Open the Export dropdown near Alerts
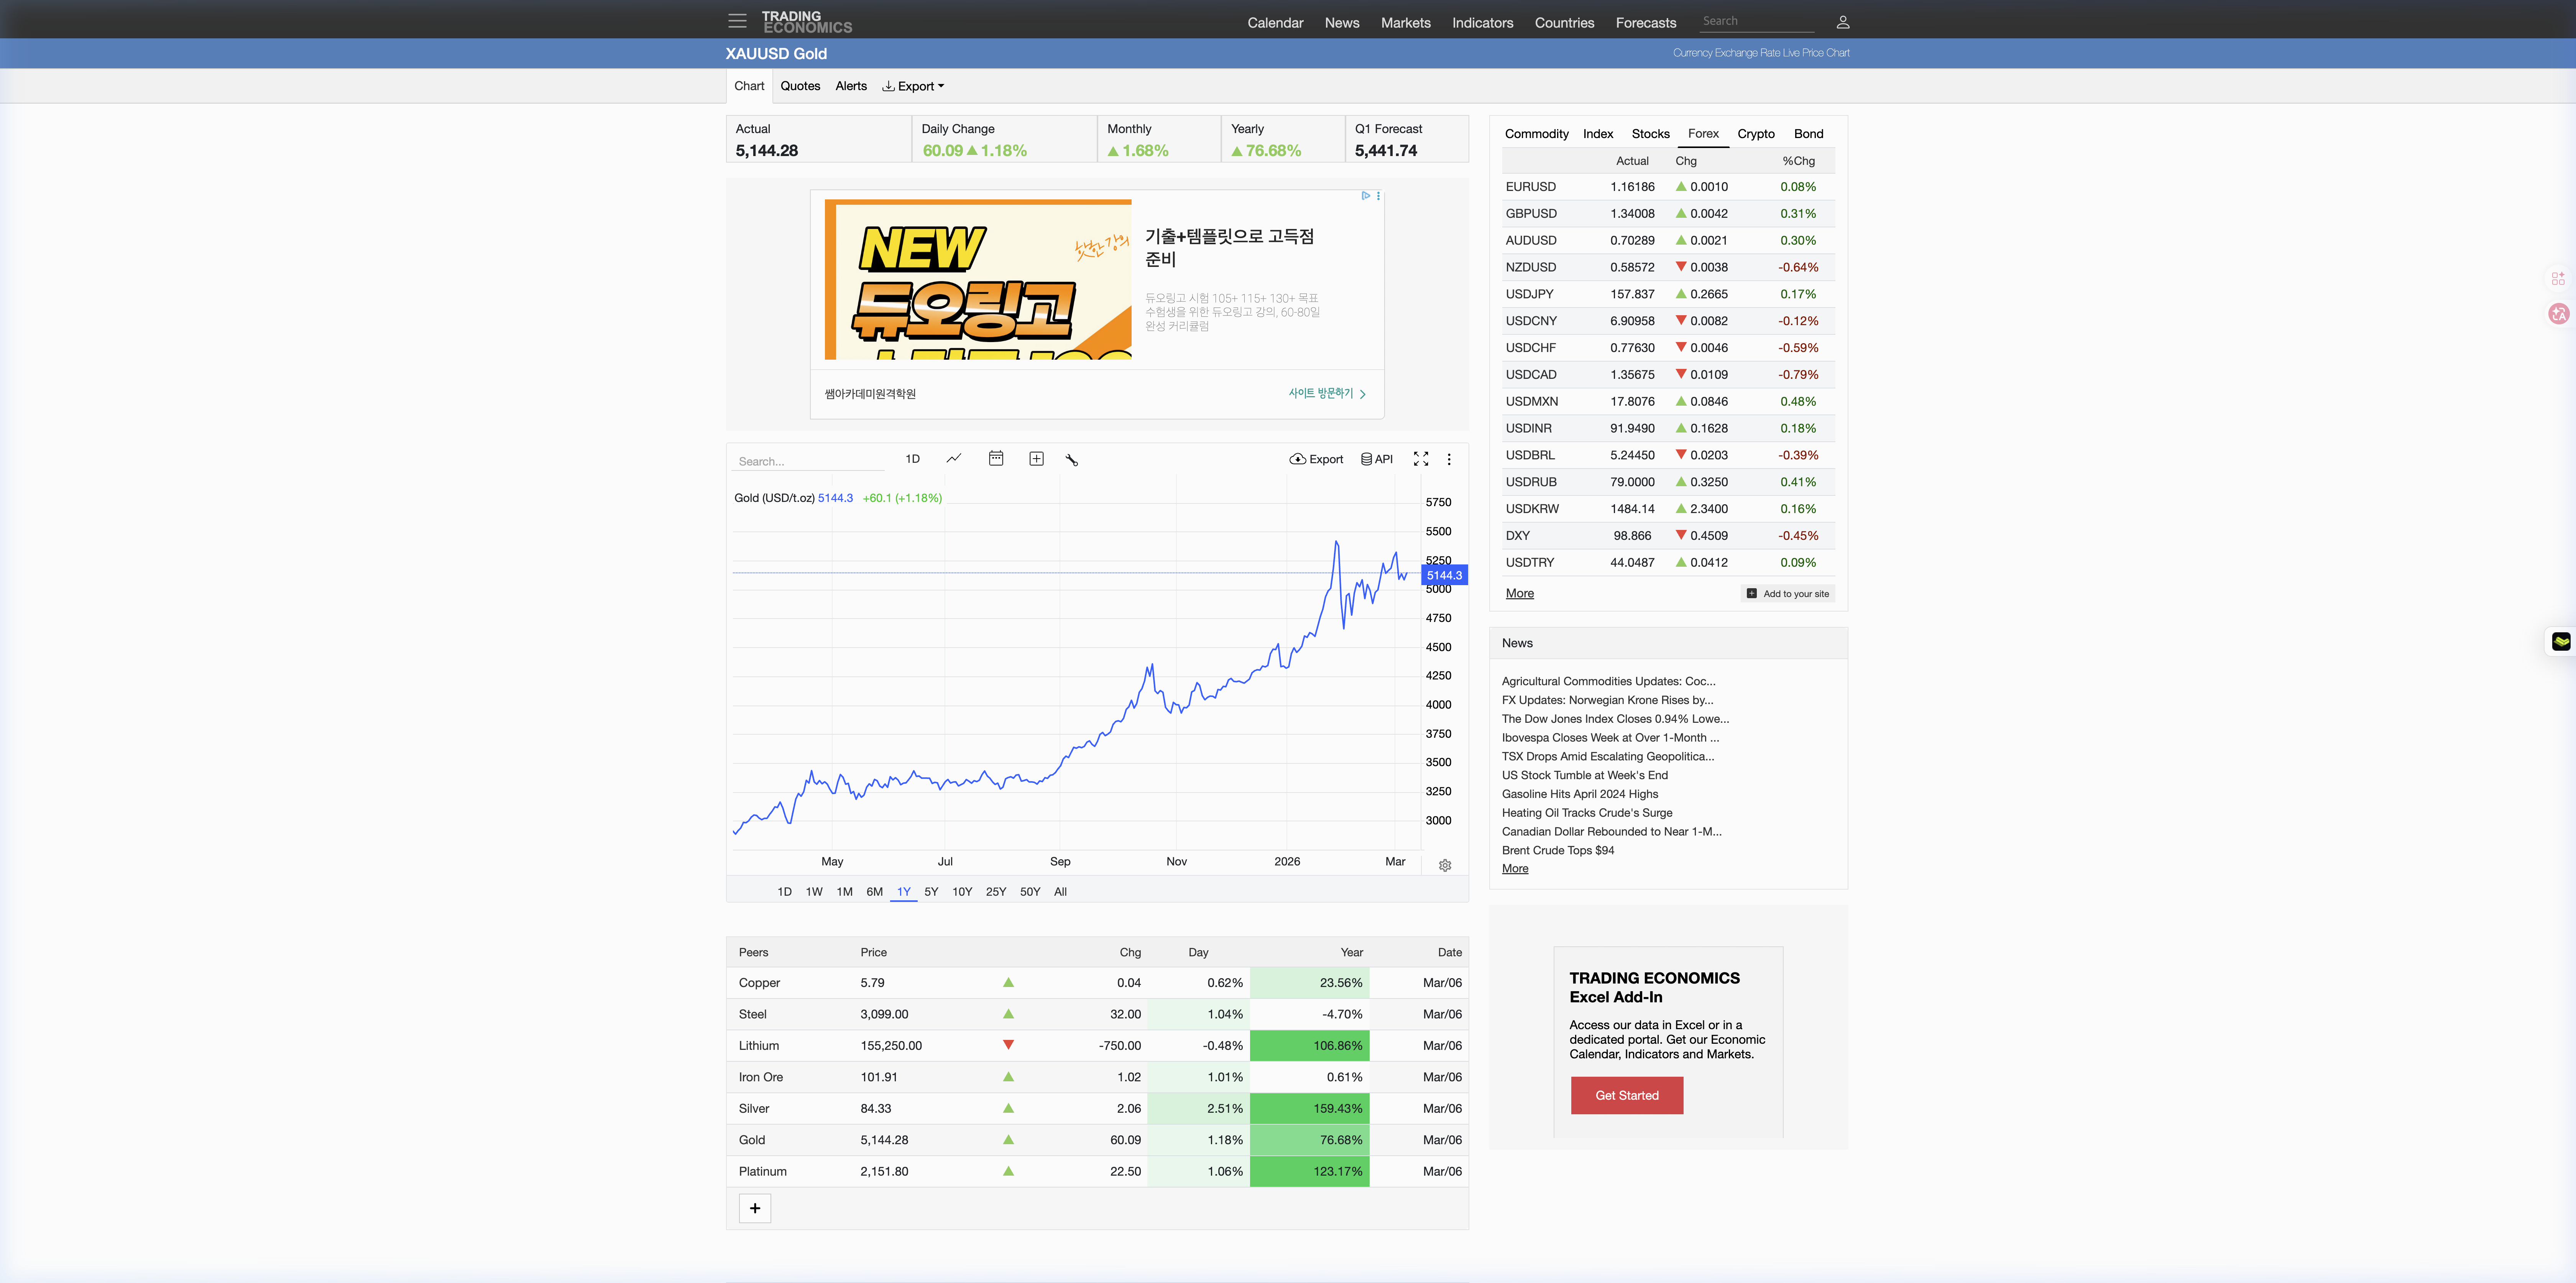This screenshot has height=1283, width=2576. tap(913, 86)
